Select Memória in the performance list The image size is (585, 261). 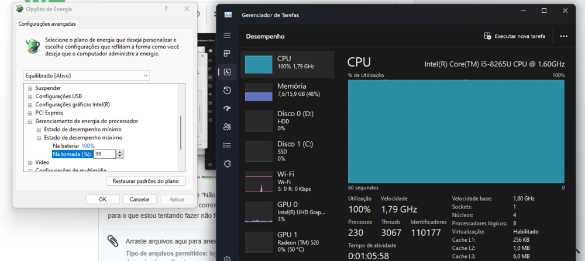[x=287, y=90]
